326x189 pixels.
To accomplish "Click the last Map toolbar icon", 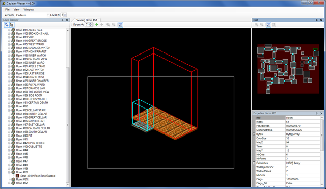I will (x=274, y=25).
